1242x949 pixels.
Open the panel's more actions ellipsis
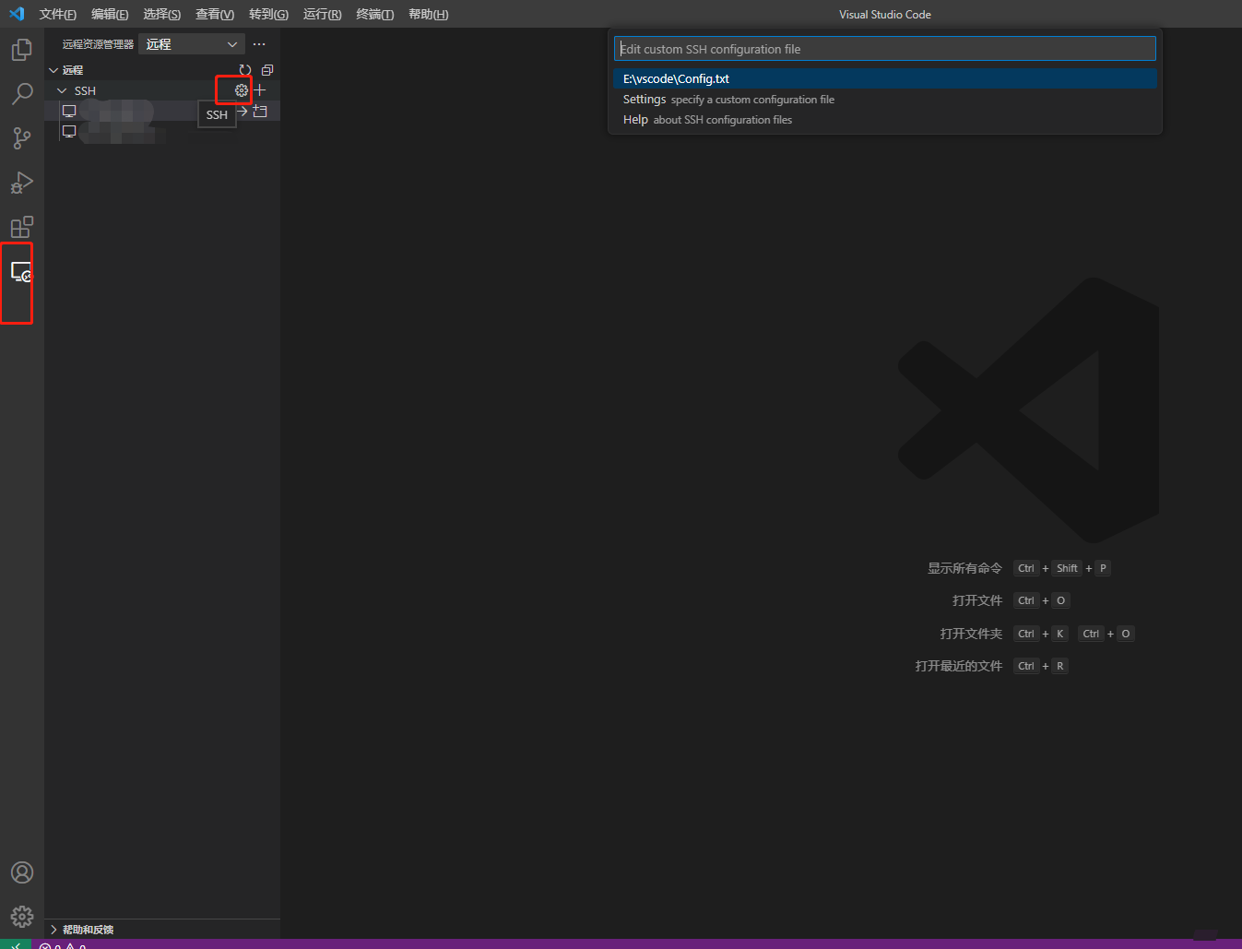coord(259,44)
